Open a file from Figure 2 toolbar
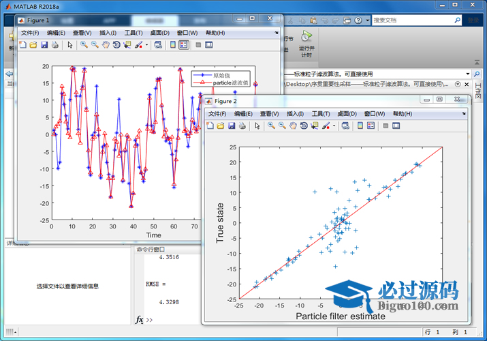The width and height of the screenshot is (487, 341). coord(221,125)
